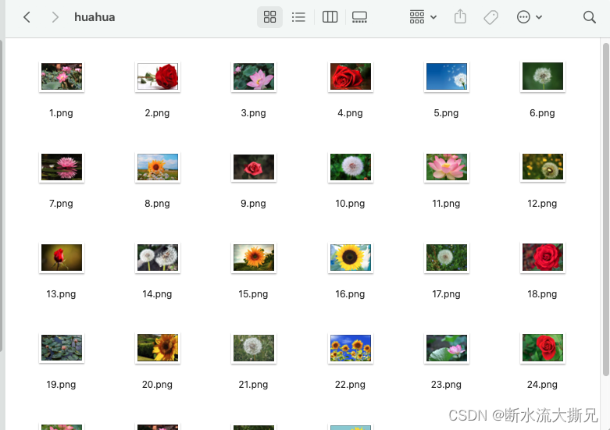Select the 7.png water lily thumbnail
This screenshot has height=430, width=610.
(62, 167)
